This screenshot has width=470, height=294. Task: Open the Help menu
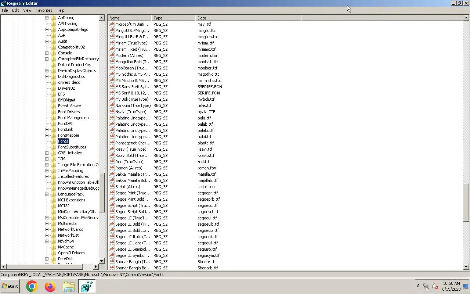[x=61, y=10]
